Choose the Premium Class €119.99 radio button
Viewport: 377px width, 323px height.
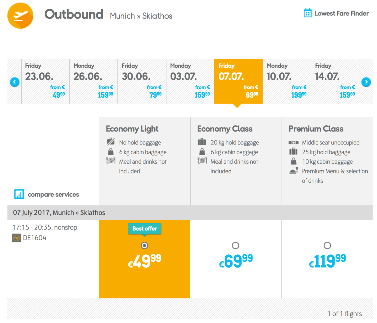(327, 246)
